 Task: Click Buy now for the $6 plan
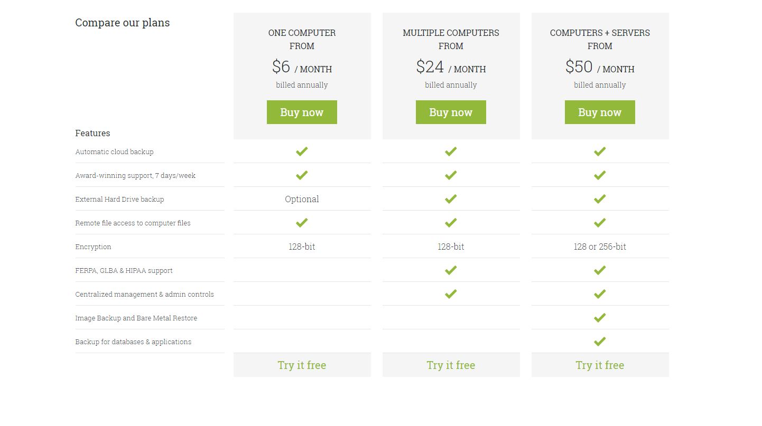click(302, 112)
